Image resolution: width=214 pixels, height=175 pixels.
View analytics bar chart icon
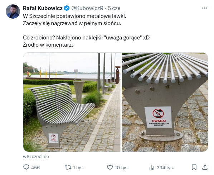152,167
